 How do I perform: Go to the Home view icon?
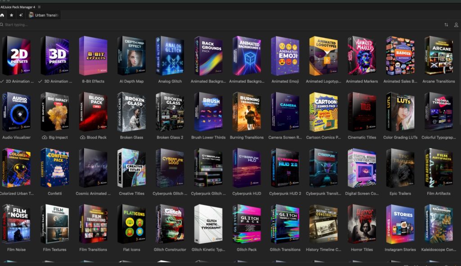[x=2, y=15]
